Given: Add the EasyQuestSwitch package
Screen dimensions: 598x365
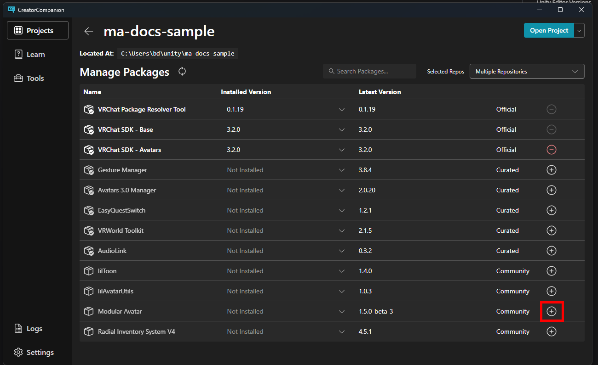Looking at the screenshot, I should point(551,210).
